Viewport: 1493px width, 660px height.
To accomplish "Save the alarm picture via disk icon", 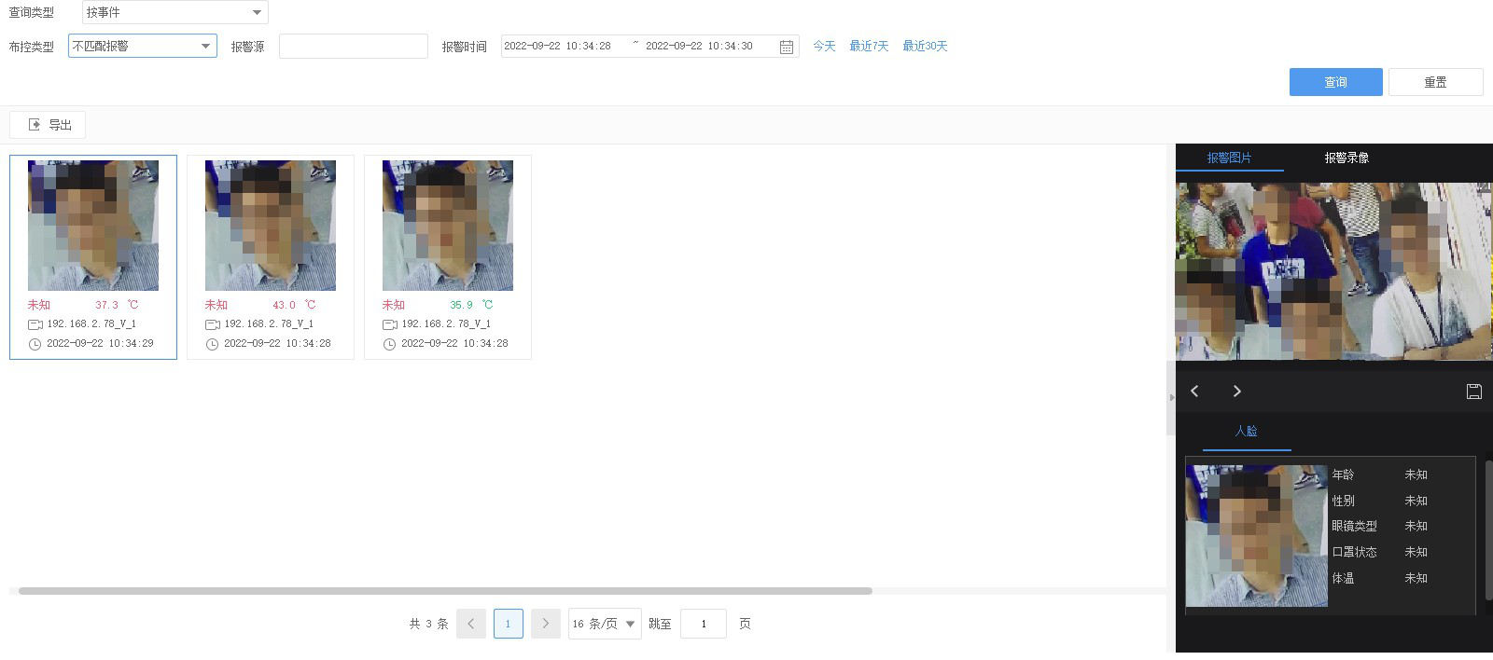I will coord(1474,392).
